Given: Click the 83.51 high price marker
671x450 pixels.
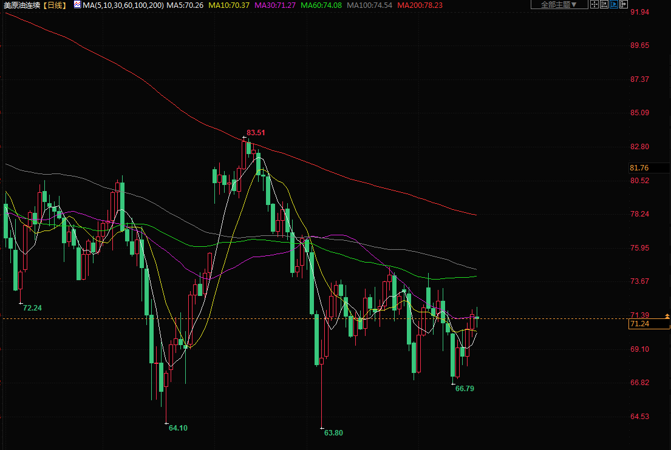Looking at the screenshot, I should click(256, 132).
